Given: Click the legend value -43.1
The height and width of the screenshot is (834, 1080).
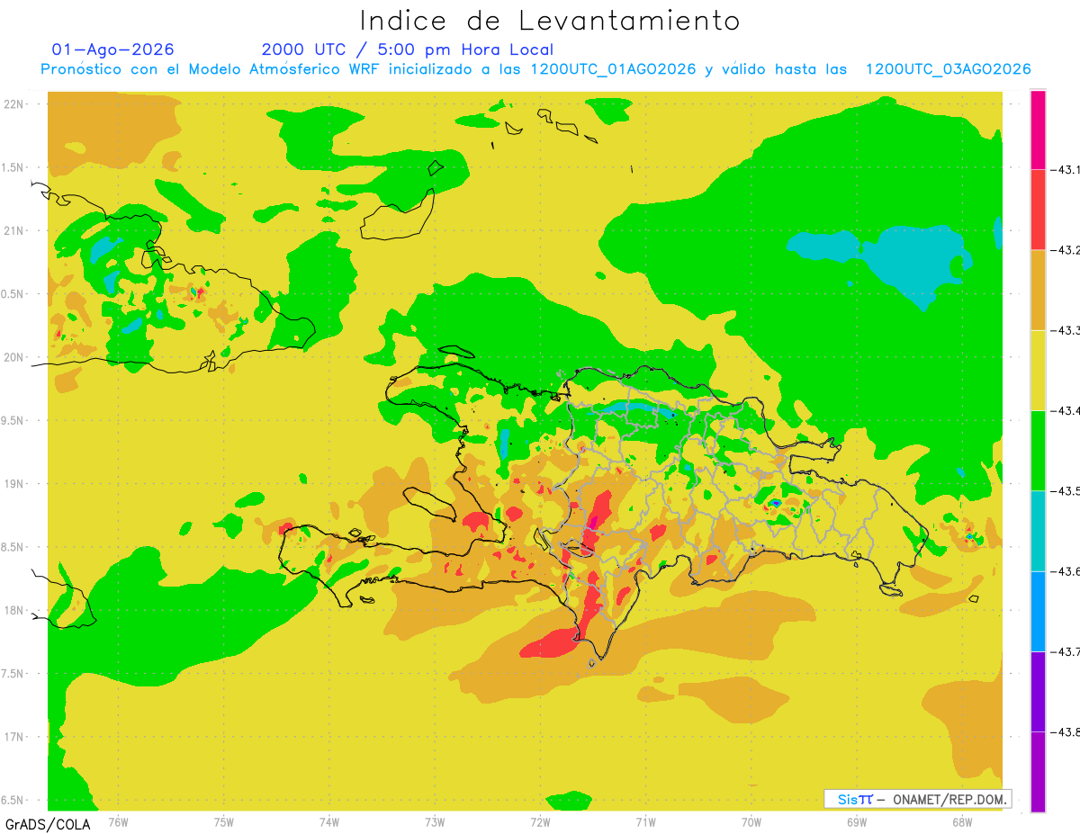Looking at the screenshot, I should [1066, 169].
